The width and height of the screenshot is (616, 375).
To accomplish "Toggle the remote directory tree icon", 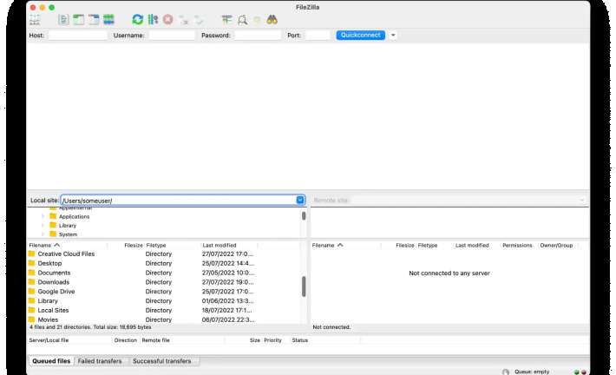I will click(94, 20).
